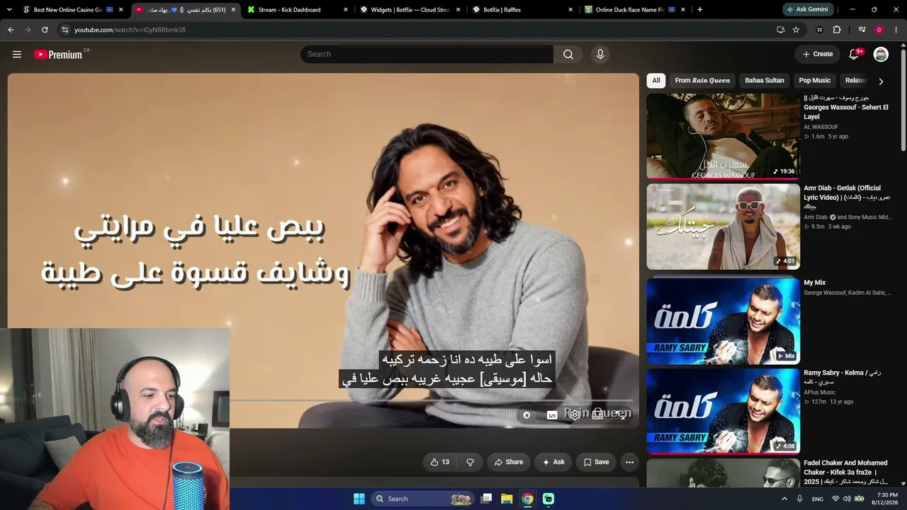907x510 pixels.
Task: Click the Windows taskbar search box
Action: [422, 499]
